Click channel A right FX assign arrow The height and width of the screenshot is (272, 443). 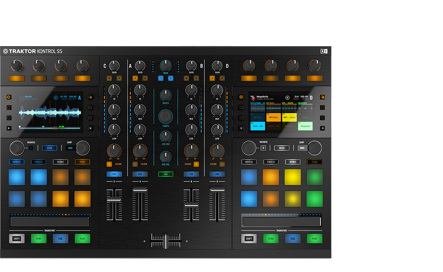[145, 78]
